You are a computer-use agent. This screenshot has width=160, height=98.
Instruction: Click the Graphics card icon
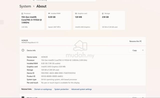(x=76, y=13)
